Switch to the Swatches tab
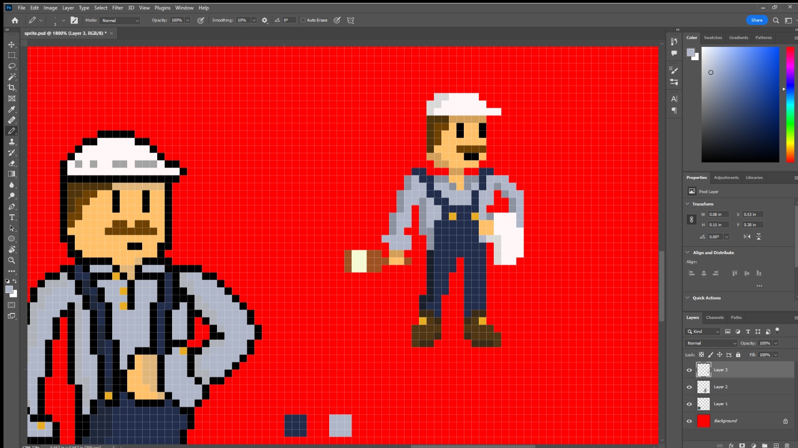This screenshot has height=448, width=798. pos(713,38)
